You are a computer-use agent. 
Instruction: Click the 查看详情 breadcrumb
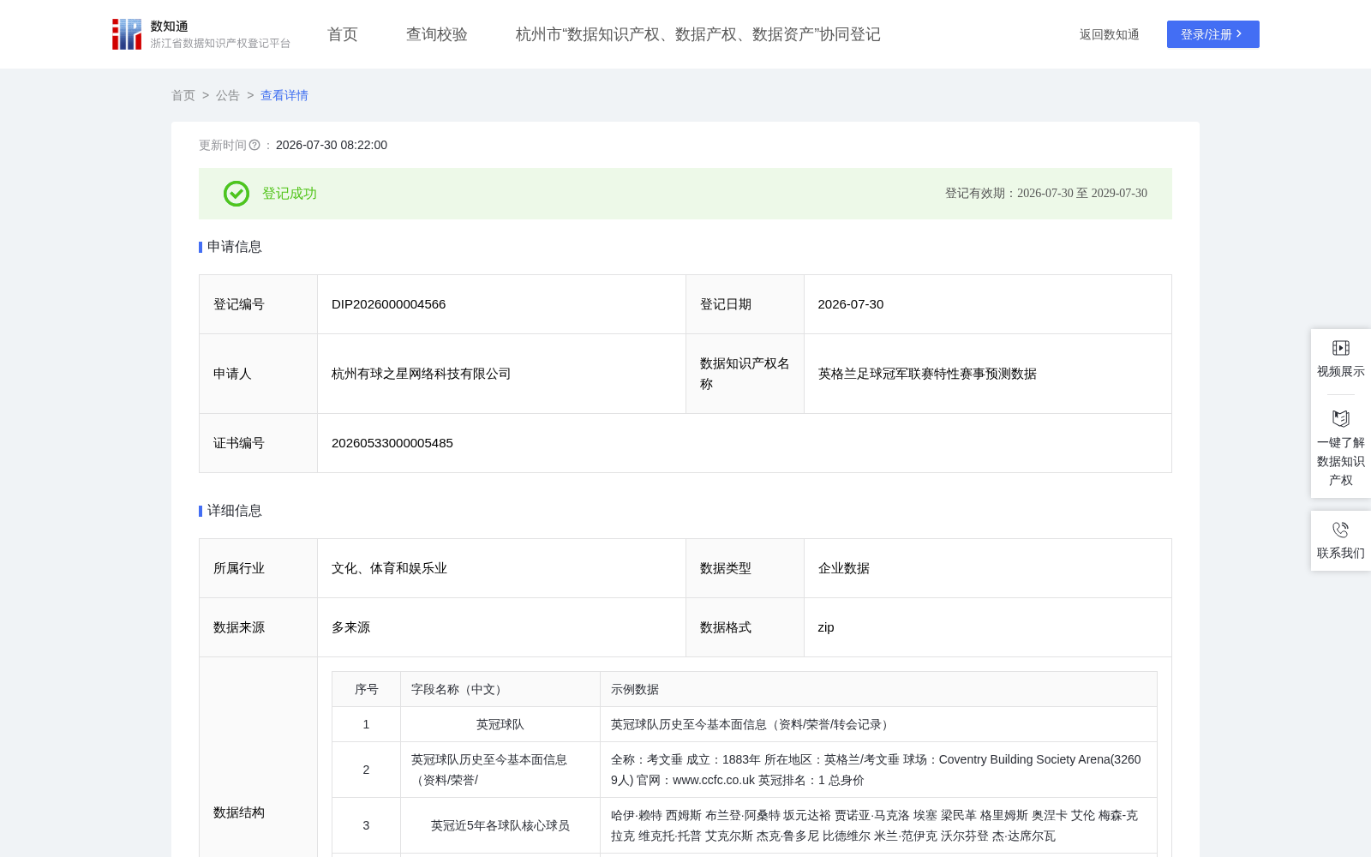(284, 96)
